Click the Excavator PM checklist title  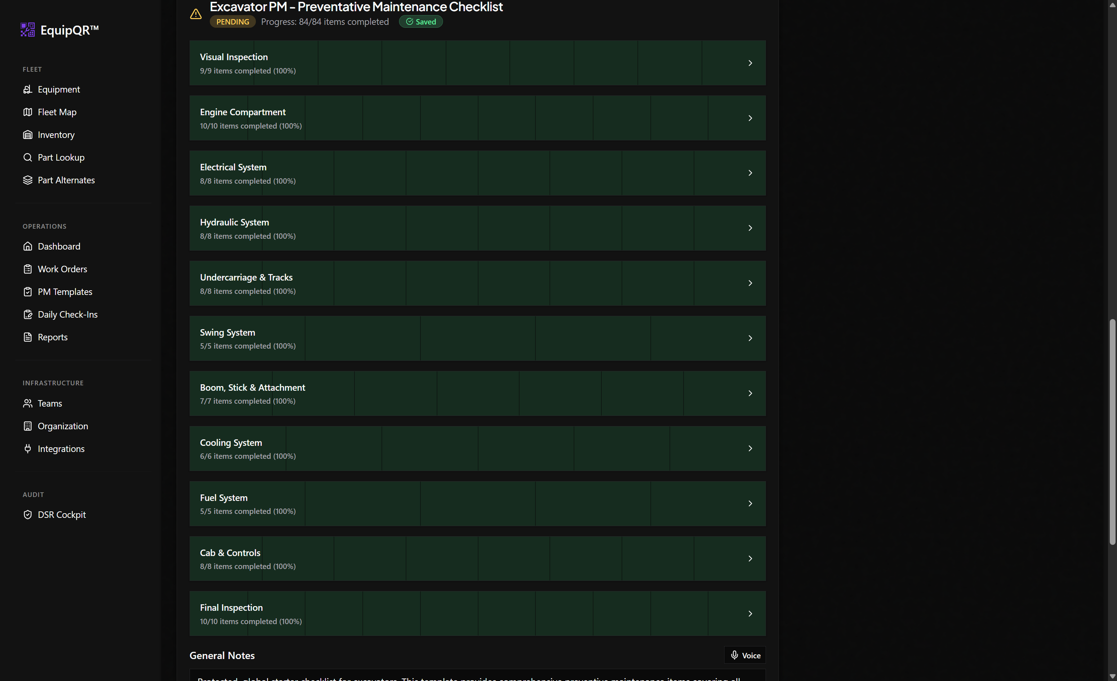pyautogui.click(x=356, y=7)
